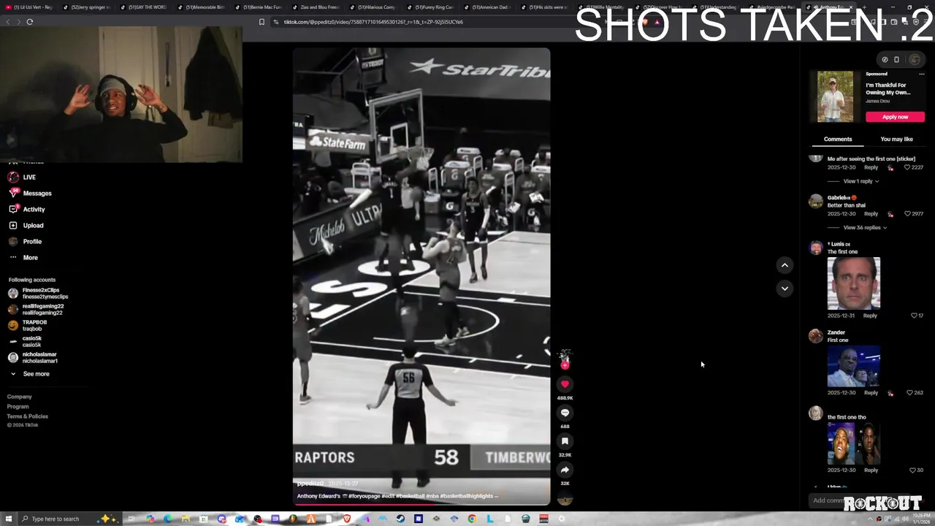Expand 'View 1 reply' thread
Image resolution: width=935 pixels, height=526 pixels.
861,181
